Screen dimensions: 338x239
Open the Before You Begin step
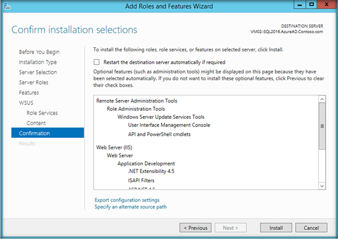point(39,52)
